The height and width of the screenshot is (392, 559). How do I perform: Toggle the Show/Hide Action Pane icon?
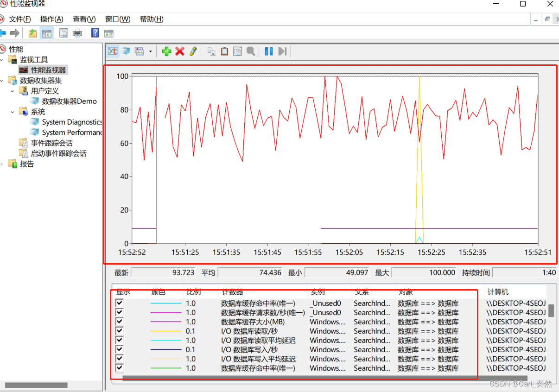108,33
